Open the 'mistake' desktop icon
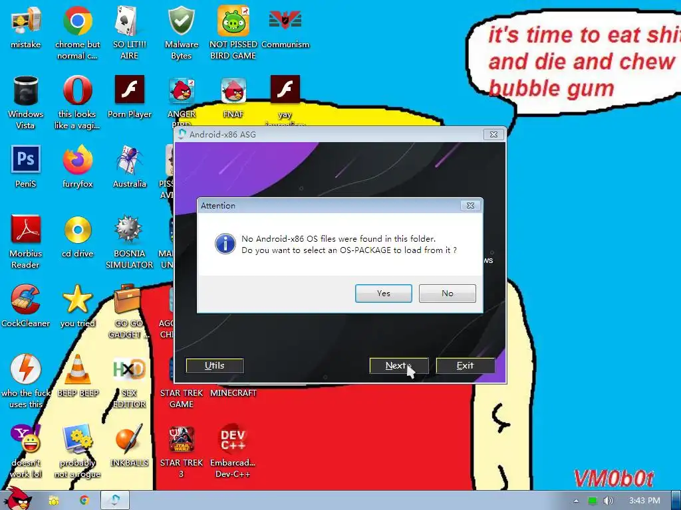681x510 pixels. tap(26, 27)
